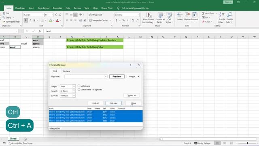Increase font size icon
This screenshot has height=146, width=259.
[x=56, y=15]
